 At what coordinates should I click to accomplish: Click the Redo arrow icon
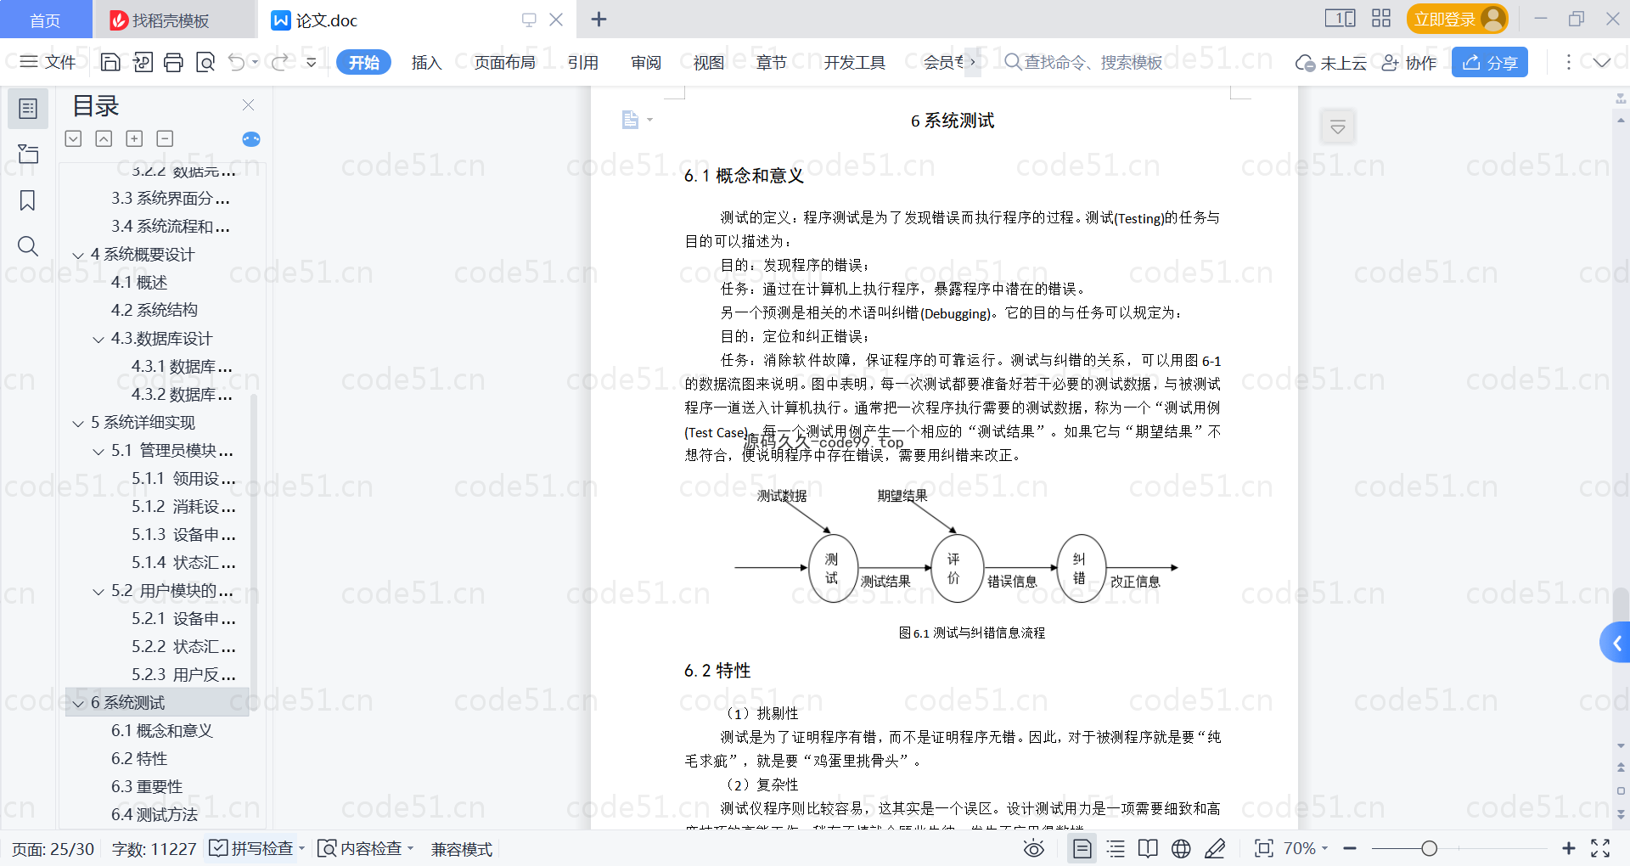pyautogui.click(x=279, y=62)
